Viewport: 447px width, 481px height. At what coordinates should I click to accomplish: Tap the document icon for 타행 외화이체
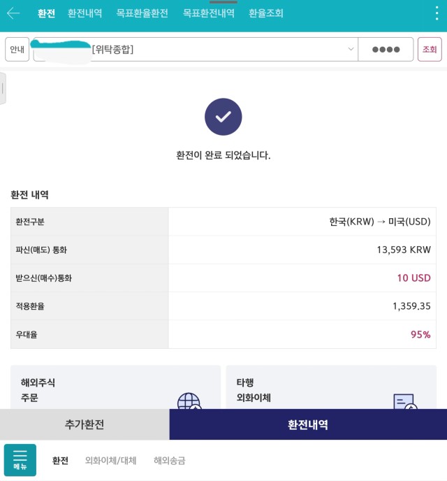click(405, 401)
